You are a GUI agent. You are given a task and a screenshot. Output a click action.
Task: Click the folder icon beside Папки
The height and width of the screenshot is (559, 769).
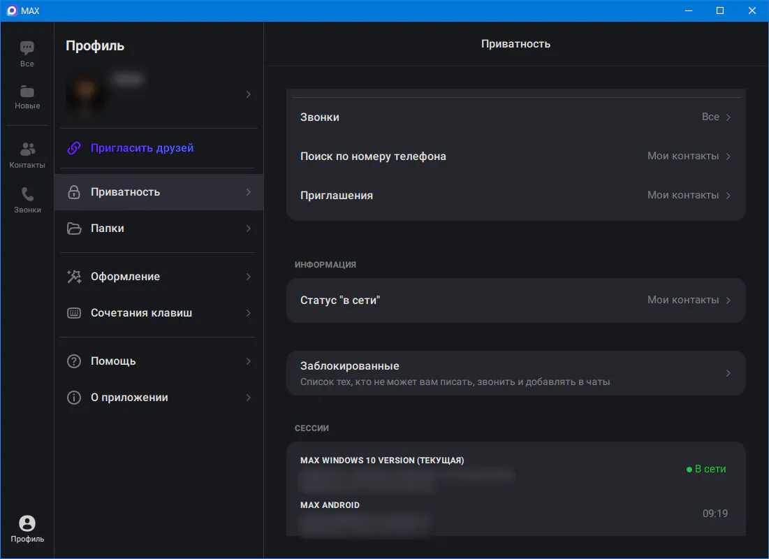click(74, 228)
